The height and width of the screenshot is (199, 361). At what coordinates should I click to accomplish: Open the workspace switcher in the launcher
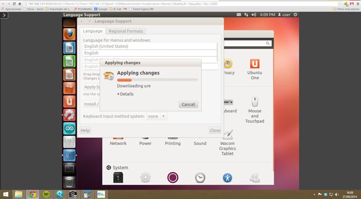pos(69,169)
